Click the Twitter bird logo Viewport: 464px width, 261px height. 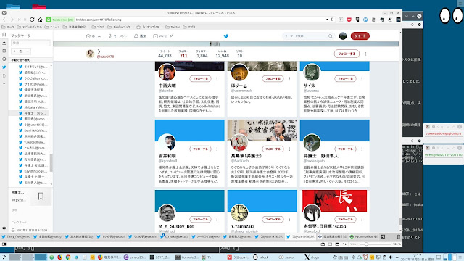(225, 36)
